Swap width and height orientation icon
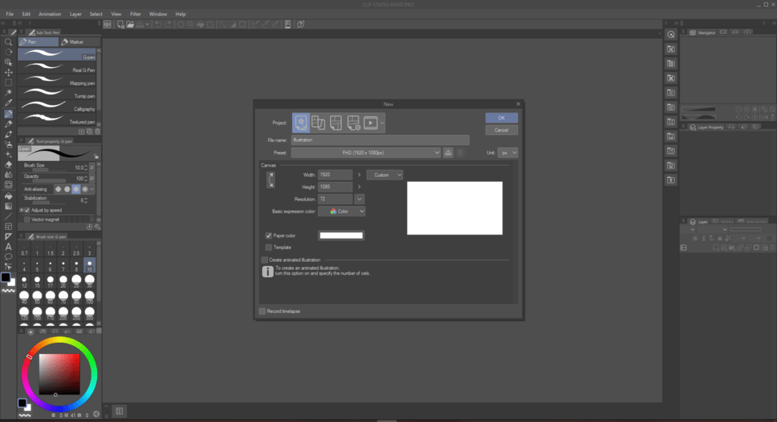The width and height of the screenshot is (777, 422). click(270, 179)
